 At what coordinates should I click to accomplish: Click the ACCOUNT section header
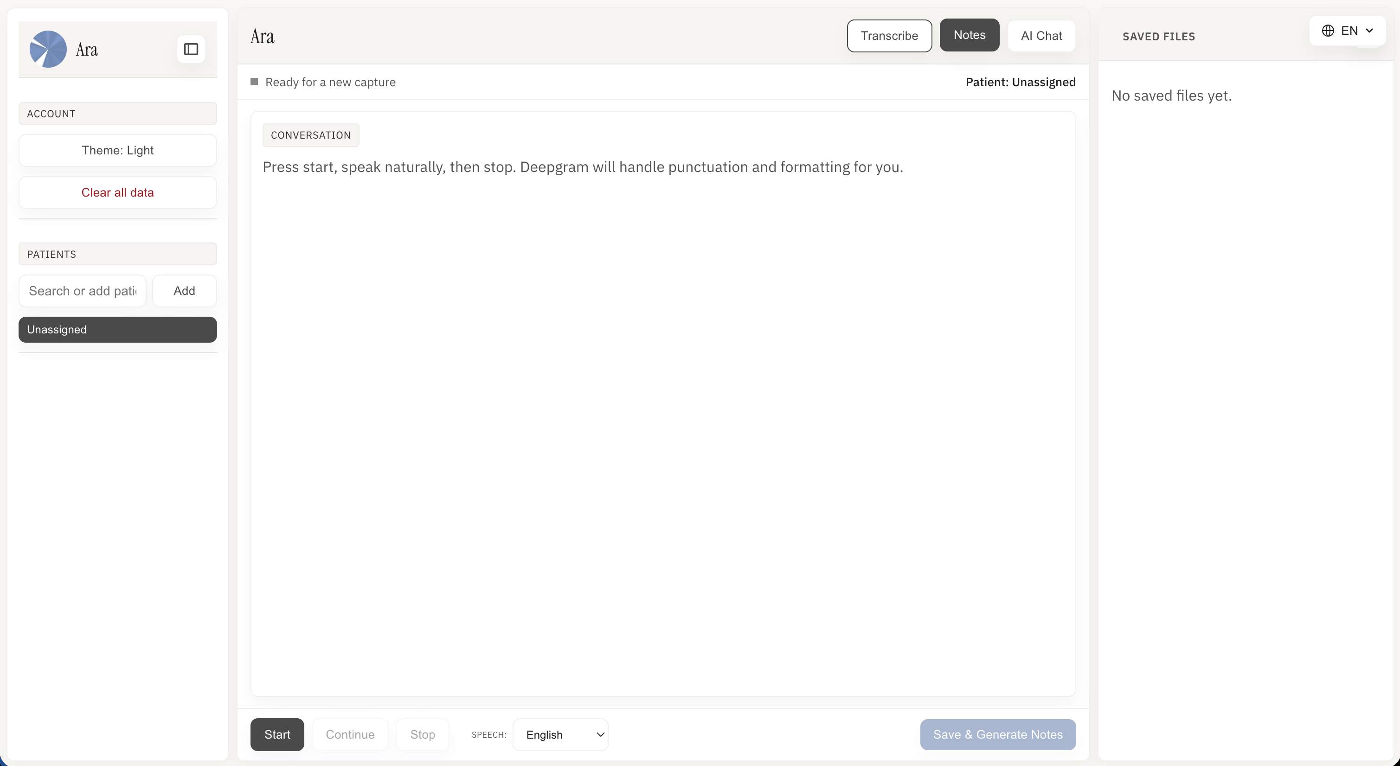click(x=117, y=113)
